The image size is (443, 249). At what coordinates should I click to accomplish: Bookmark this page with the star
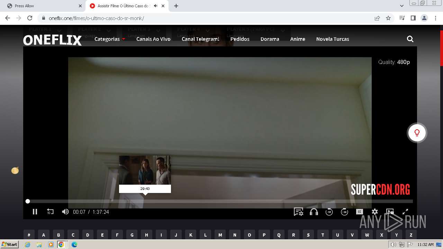click(388, 18)
